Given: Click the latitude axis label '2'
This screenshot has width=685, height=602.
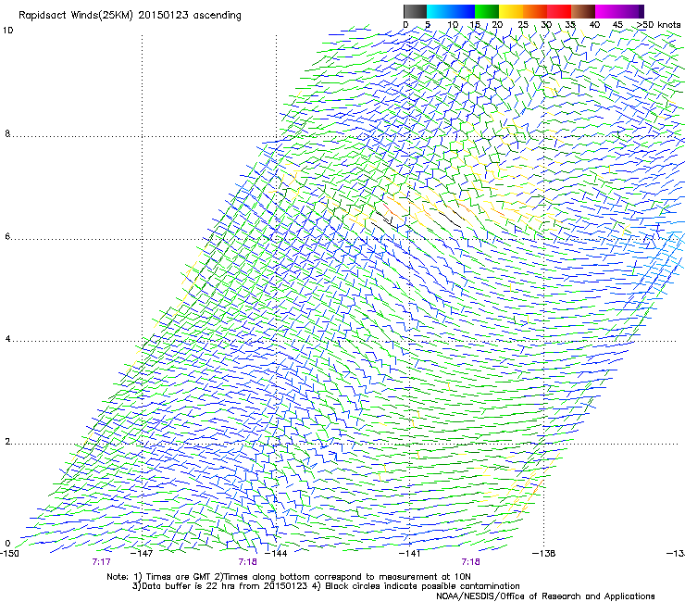Looking at the screenshot, I should [x=7, y=442].
